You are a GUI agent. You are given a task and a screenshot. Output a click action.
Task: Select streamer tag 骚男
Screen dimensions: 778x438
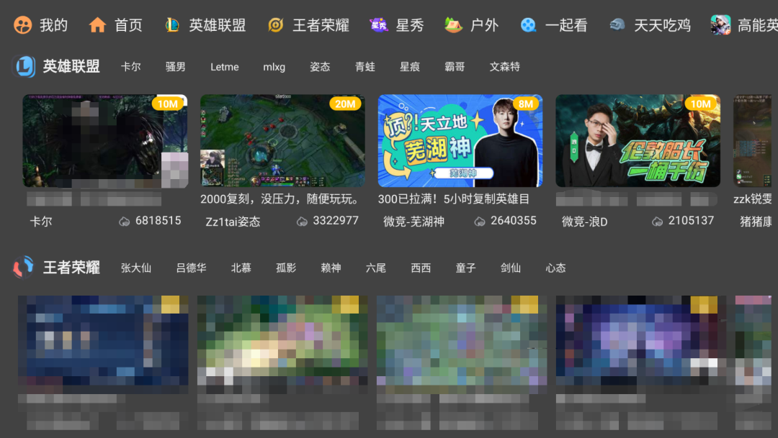click(176, 67)
